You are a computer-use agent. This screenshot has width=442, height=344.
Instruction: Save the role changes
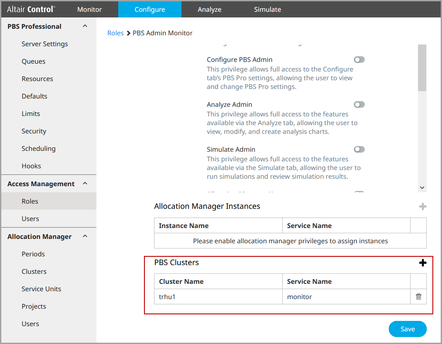click(408, 329)
